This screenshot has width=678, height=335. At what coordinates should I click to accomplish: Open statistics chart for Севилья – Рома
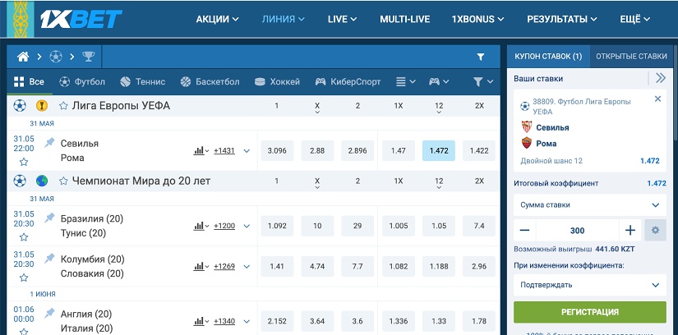pyautogui.click(x=201, y=151)
